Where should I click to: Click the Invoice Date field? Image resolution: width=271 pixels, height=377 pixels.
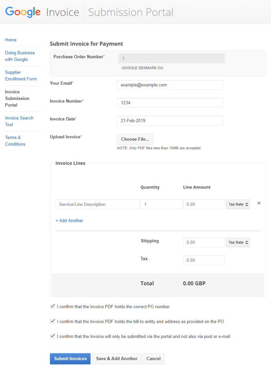pos(170,121)
